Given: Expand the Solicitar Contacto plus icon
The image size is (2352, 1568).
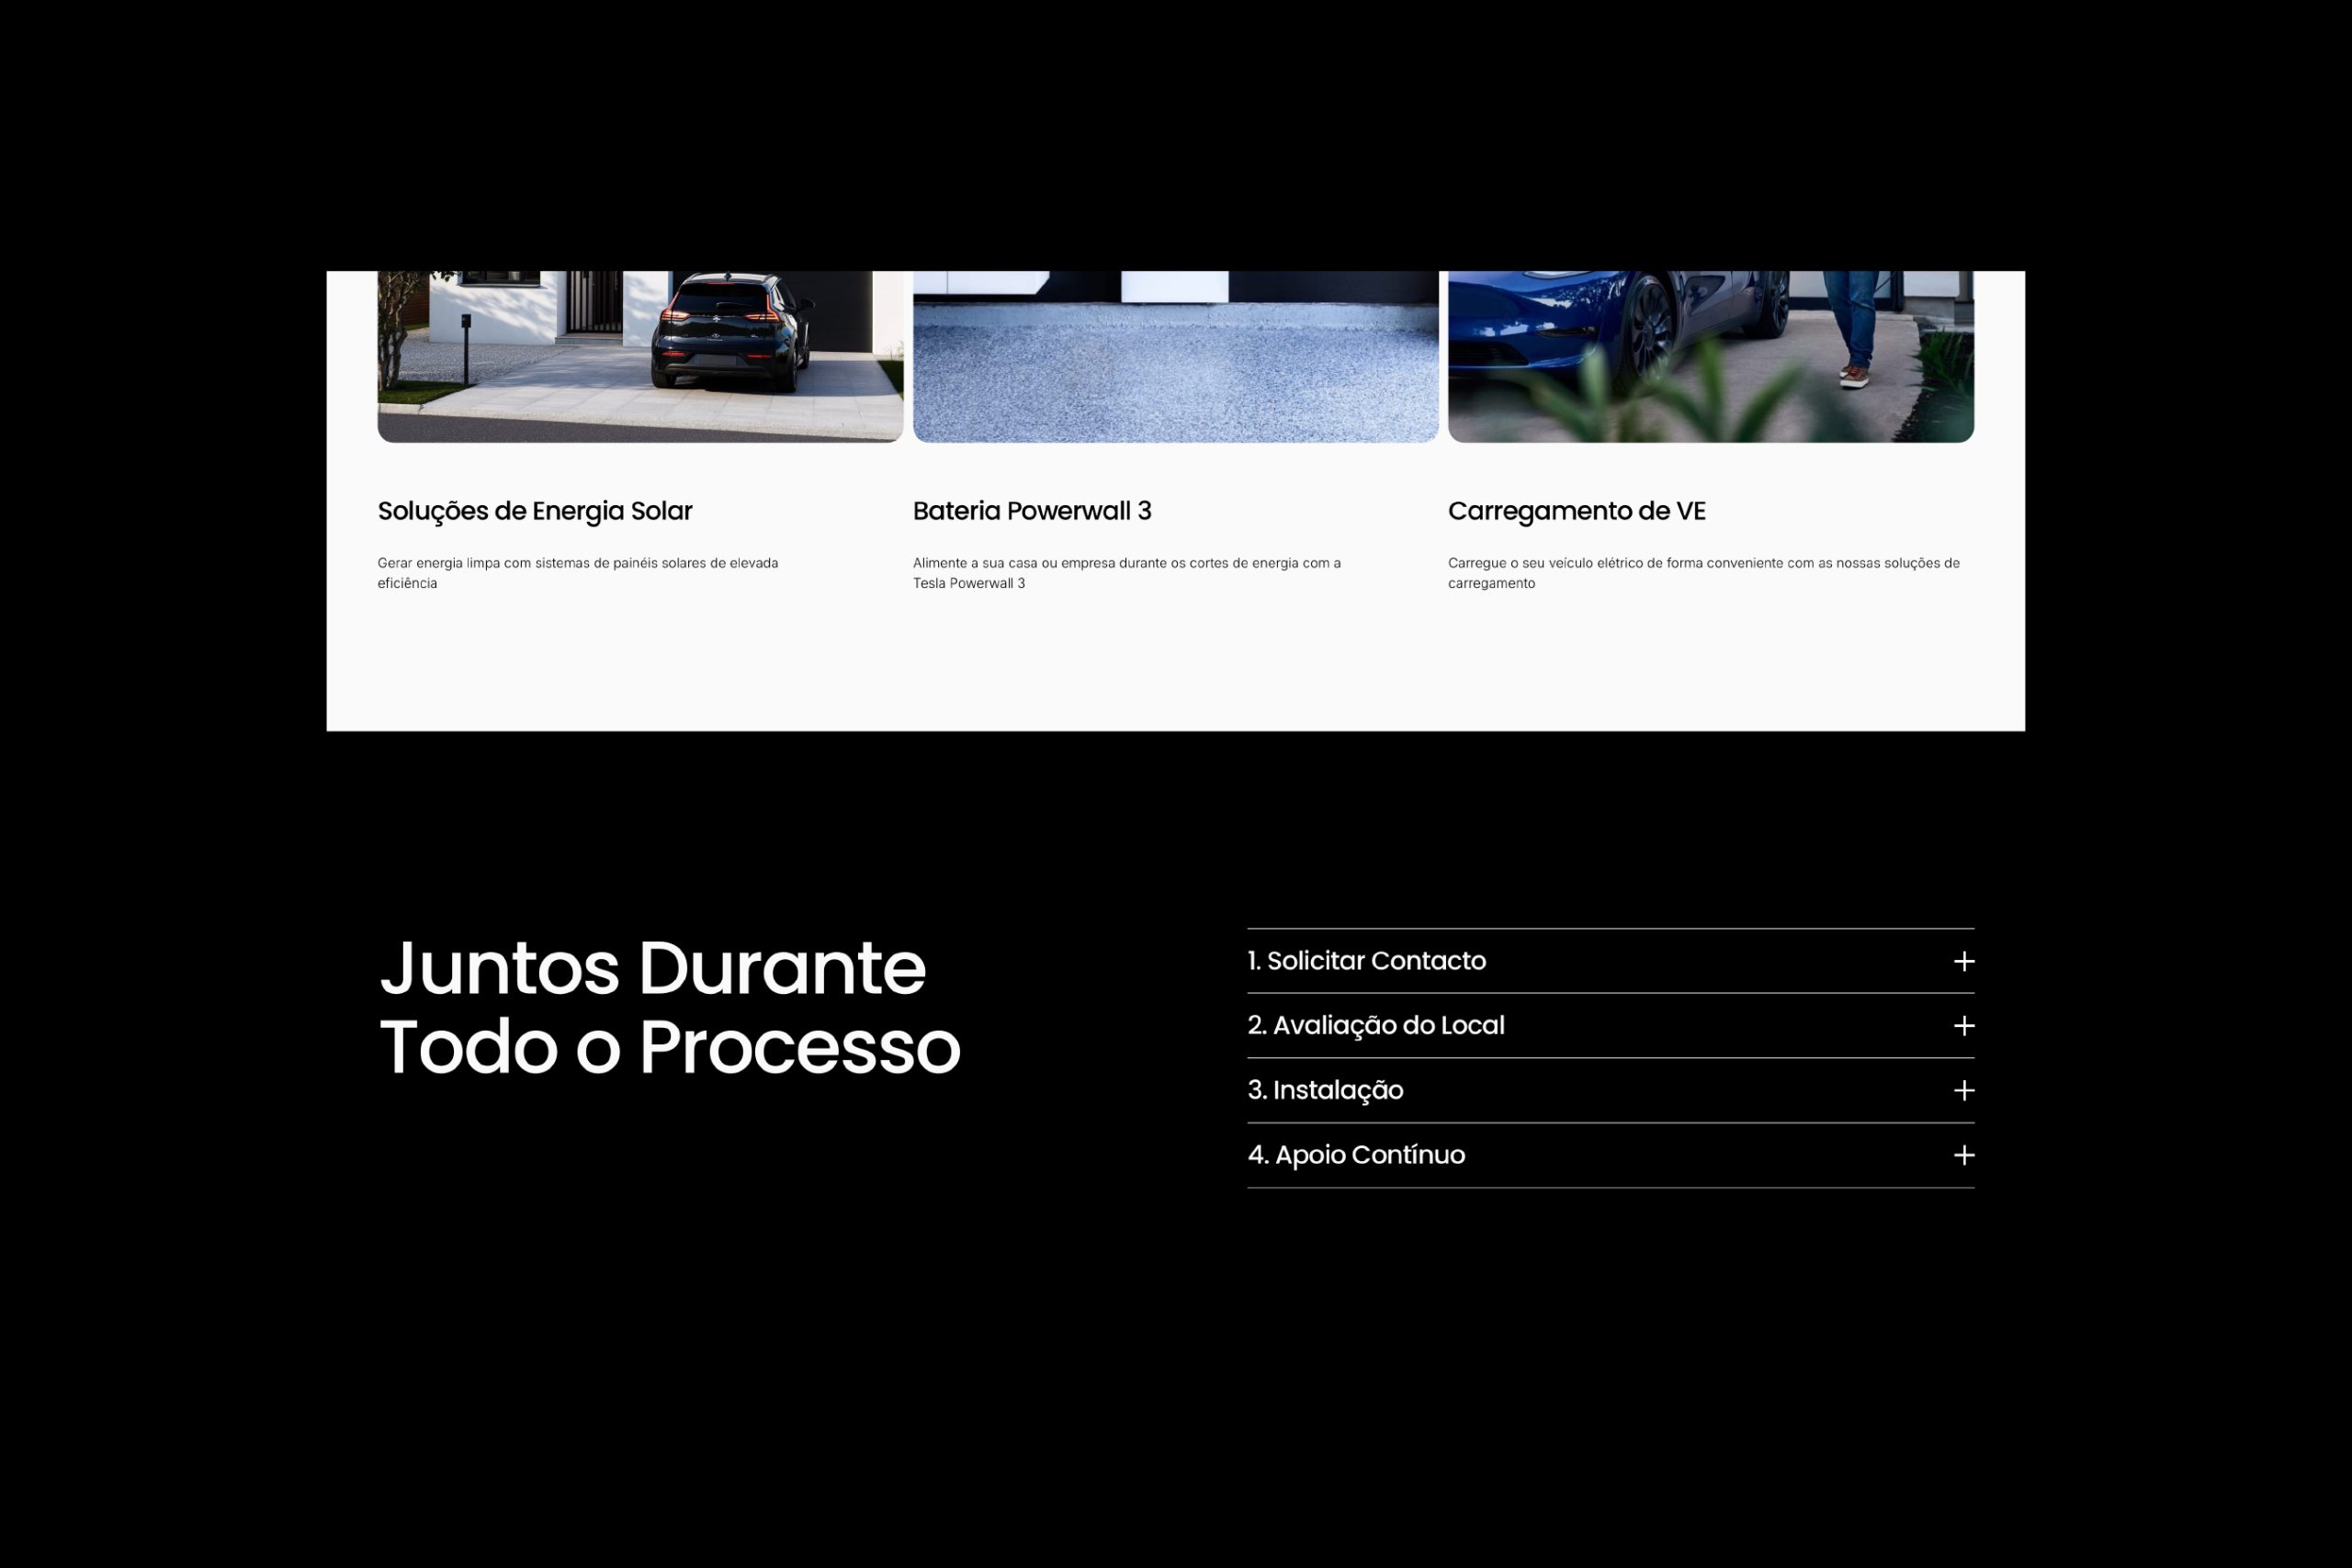Looking at the screenshot, I should (x=1963, y=961).
